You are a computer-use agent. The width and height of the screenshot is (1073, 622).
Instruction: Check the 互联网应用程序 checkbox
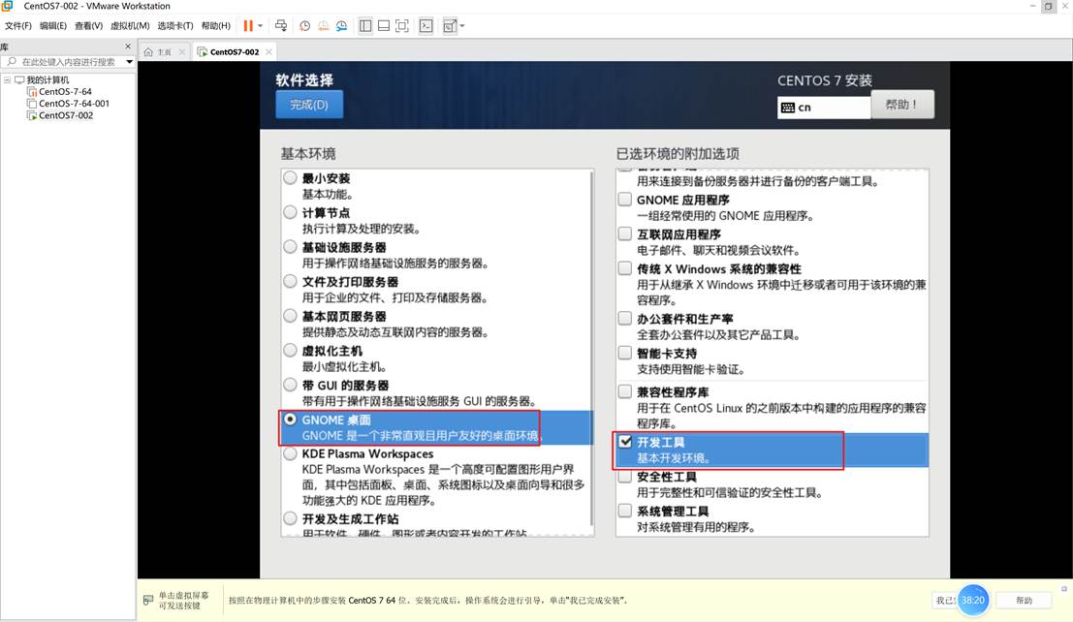tap(625, 233)
